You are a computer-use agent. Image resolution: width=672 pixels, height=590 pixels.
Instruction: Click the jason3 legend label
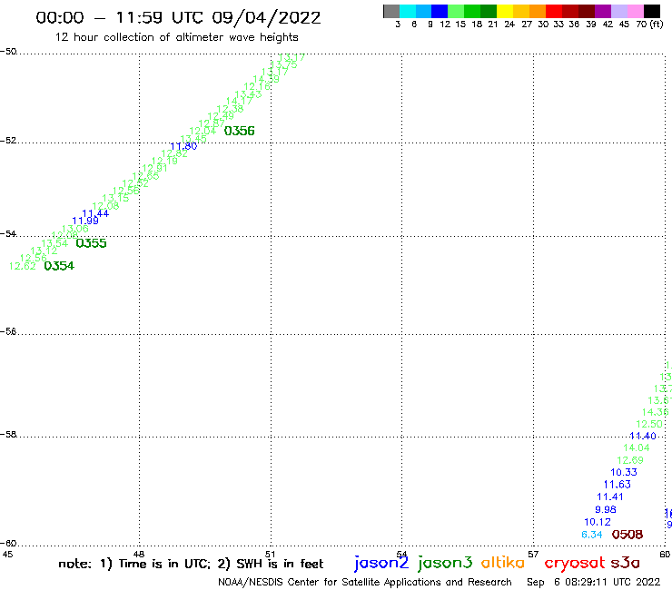pos(445,564)
